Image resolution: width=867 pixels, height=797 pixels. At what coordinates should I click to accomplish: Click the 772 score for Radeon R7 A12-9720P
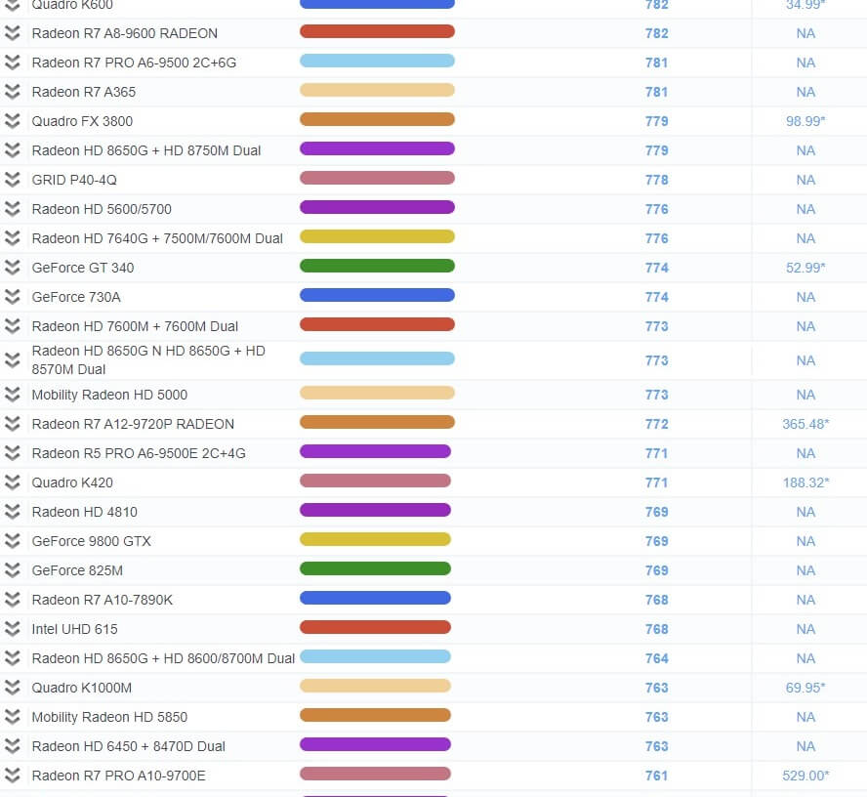pyautogui.click(x=656, y=424)
